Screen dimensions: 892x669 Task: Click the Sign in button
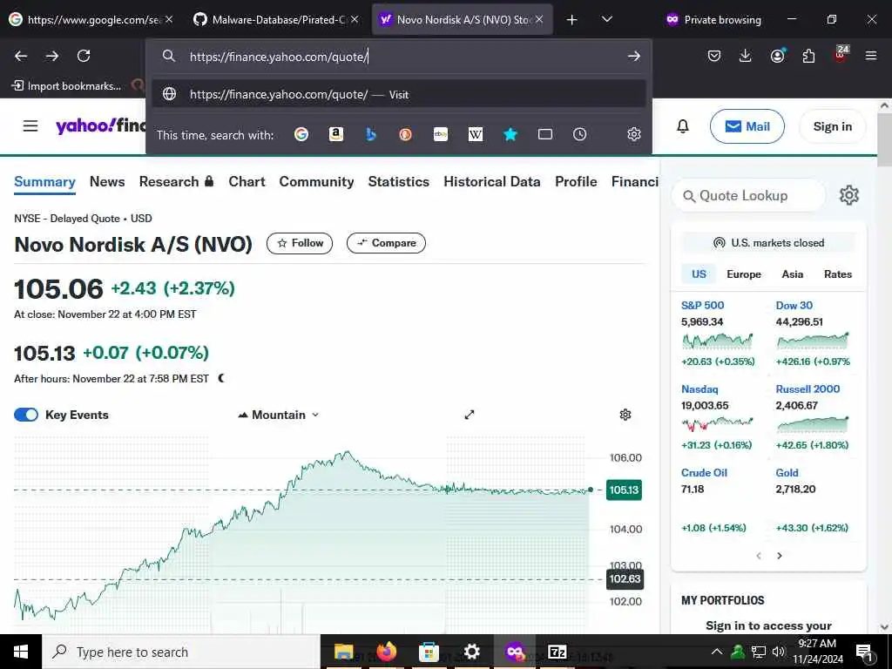832,126
